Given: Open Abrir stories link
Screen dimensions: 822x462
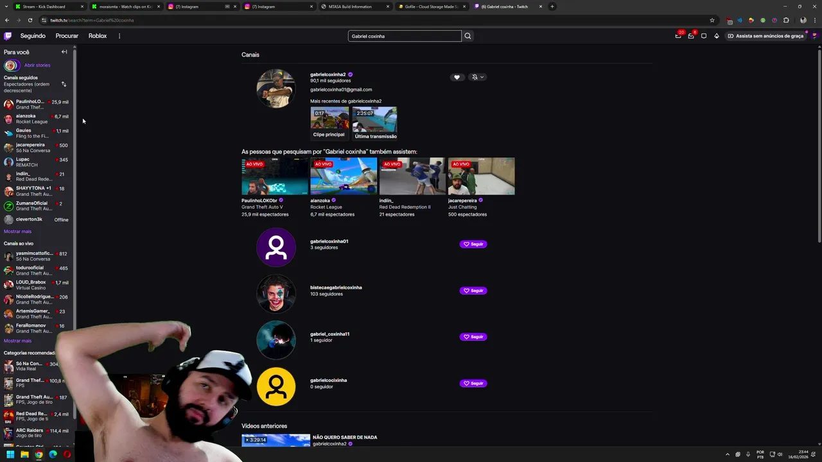Looking at the screenshot, I should (37, 65).
